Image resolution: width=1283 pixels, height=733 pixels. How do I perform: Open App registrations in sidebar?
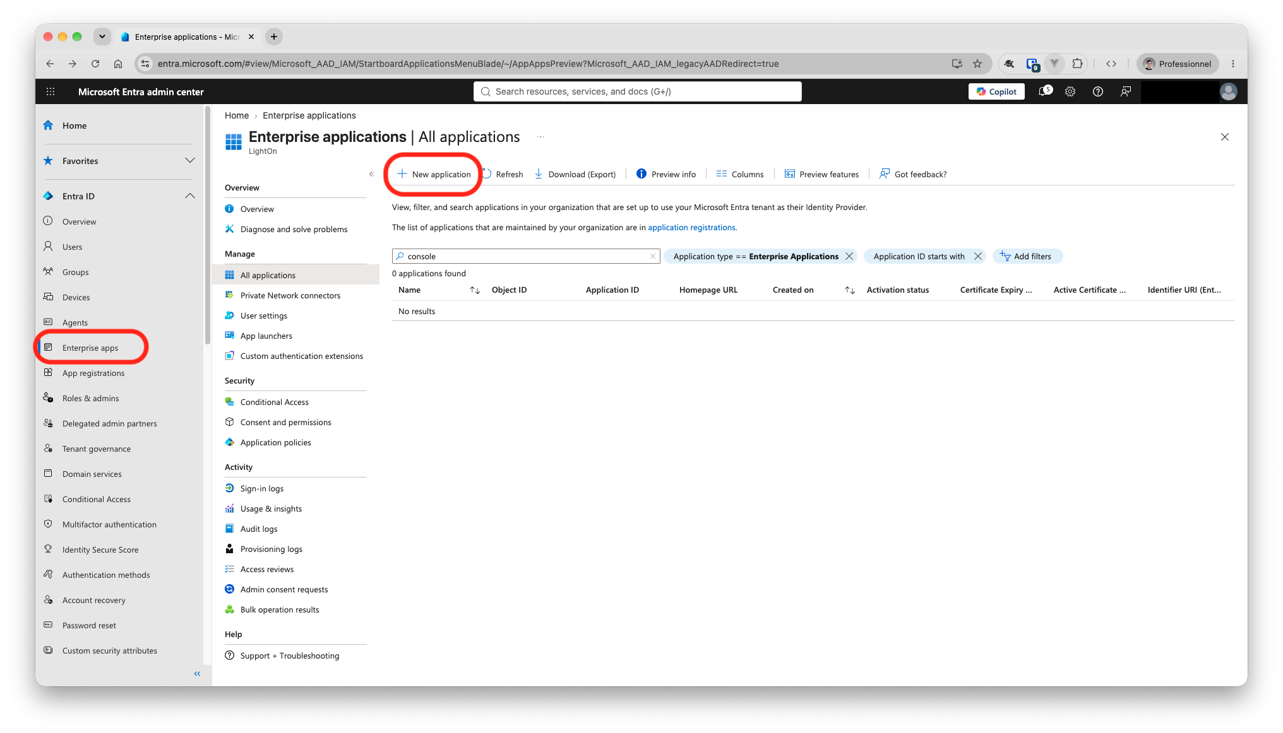[x=93, y=373]
